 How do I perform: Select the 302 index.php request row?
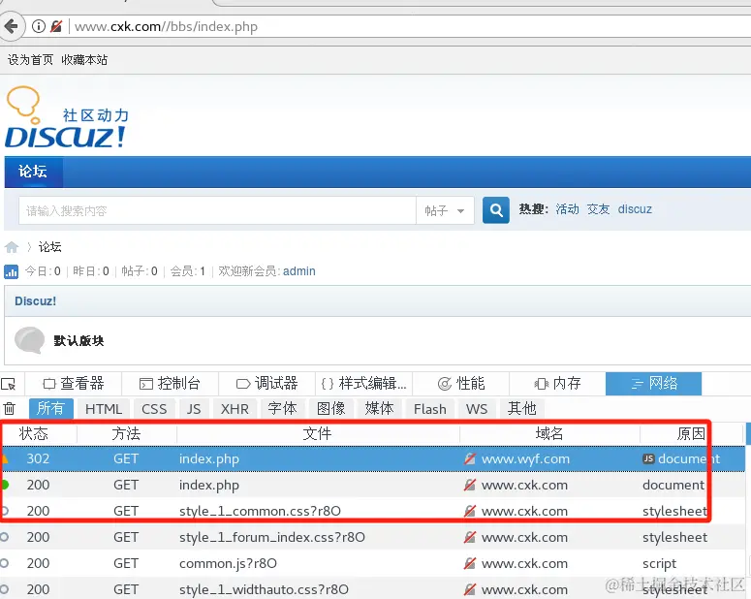click(x=373, y=458)
